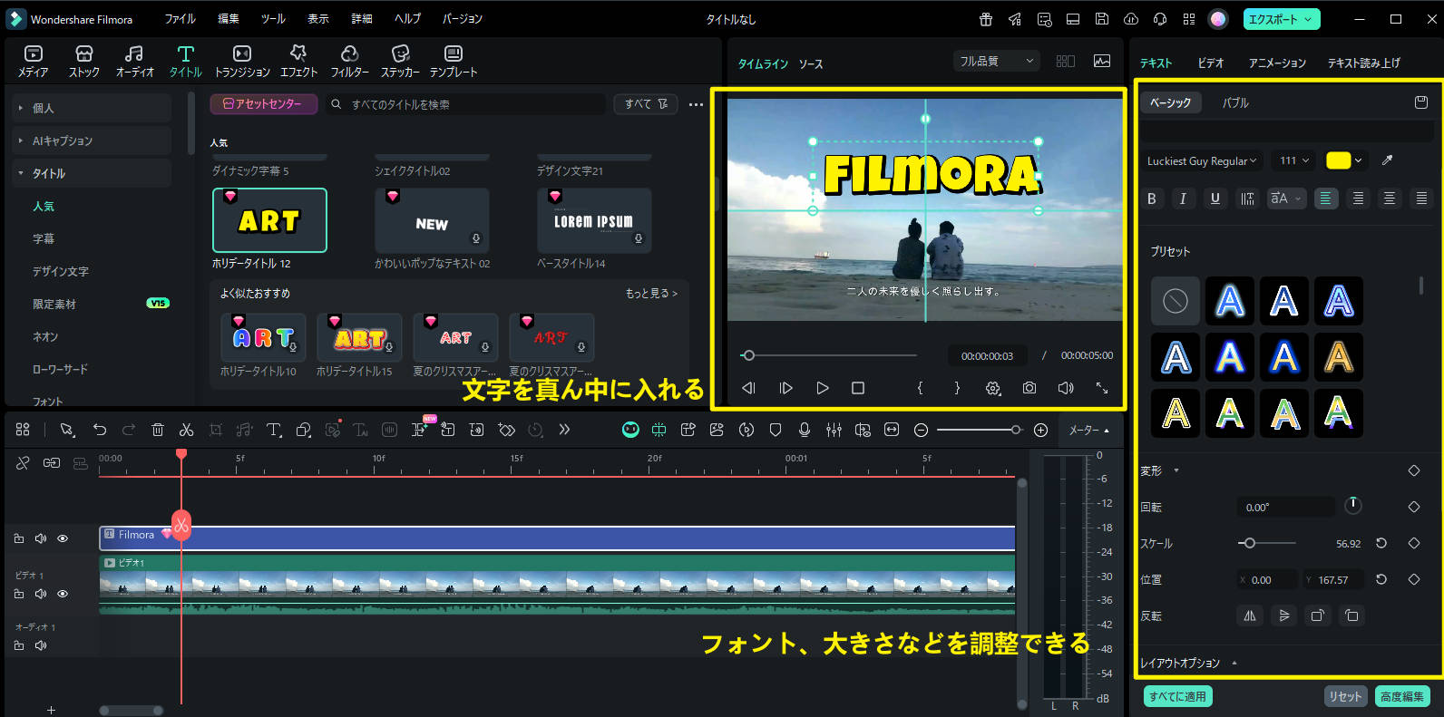The height and width of the screenshot is (717, 1444).
Task: Expand the AIキャプション category
Action: point(93,140)
